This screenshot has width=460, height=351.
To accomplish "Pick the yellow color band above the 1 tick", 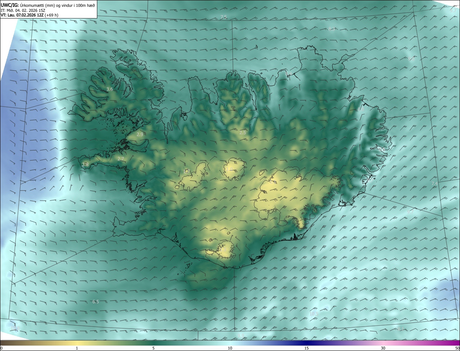I will click(77, 343).
